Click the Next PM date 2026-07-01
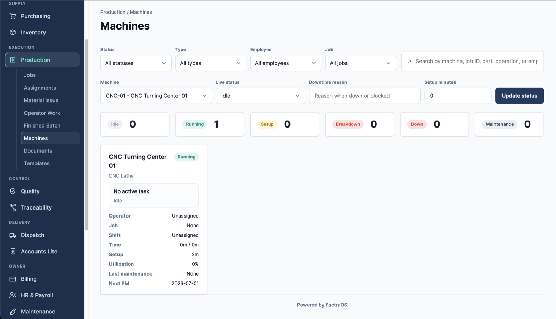This screenshot has width=556, height=319. pos(185,283)
